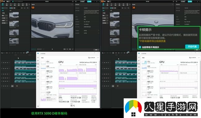Open app history icon in left Task Manager sidebar
Screen dimensions: 201x118
tap(38, 67)
